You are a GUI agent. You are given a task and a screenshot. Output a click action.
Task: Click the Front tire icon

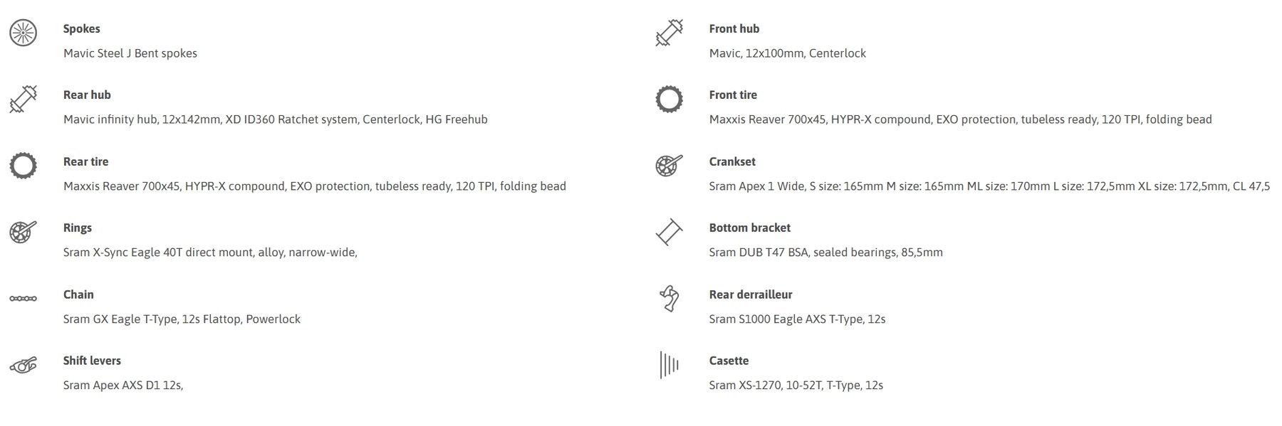(669, 99)
